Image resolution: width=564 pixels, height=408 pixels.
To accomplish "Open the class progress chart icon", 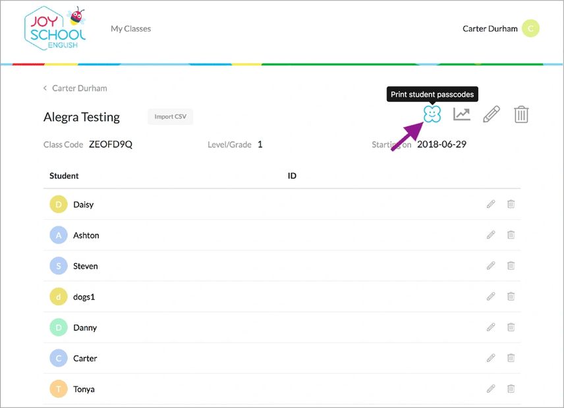I will point(462,115).
